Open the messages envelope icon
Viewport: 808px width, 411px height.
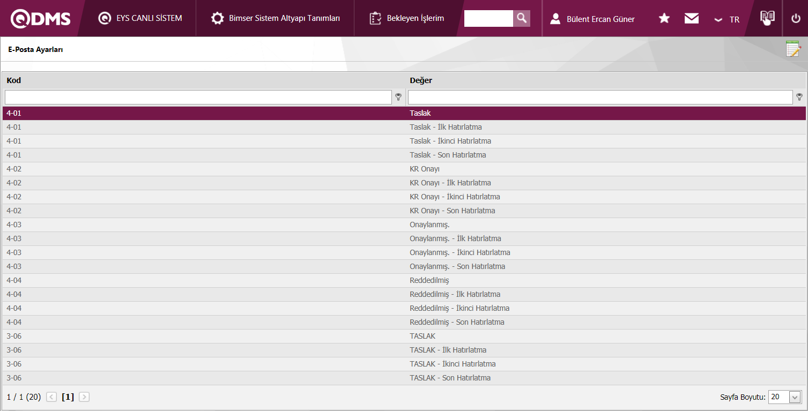pos(691,19)
